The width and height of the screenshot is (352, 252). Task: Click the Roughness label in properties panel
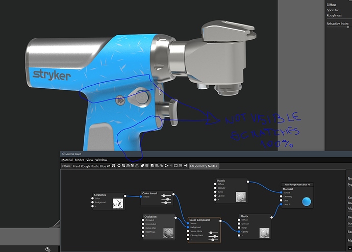(334, 15)
